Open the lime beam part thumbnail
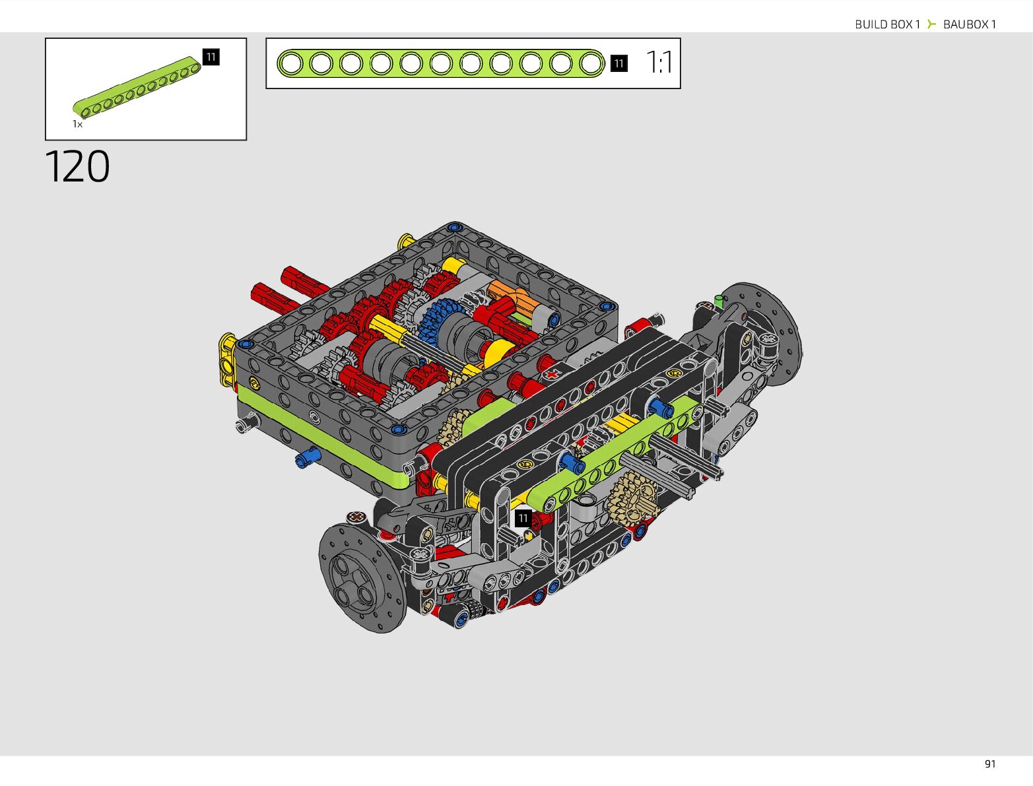This screenshot has height=786, width=1033. pyautogui.click(x=137, y=86)
